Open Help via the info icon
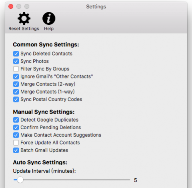The width and height of the screenshot is (192, 188). [49, 18]
